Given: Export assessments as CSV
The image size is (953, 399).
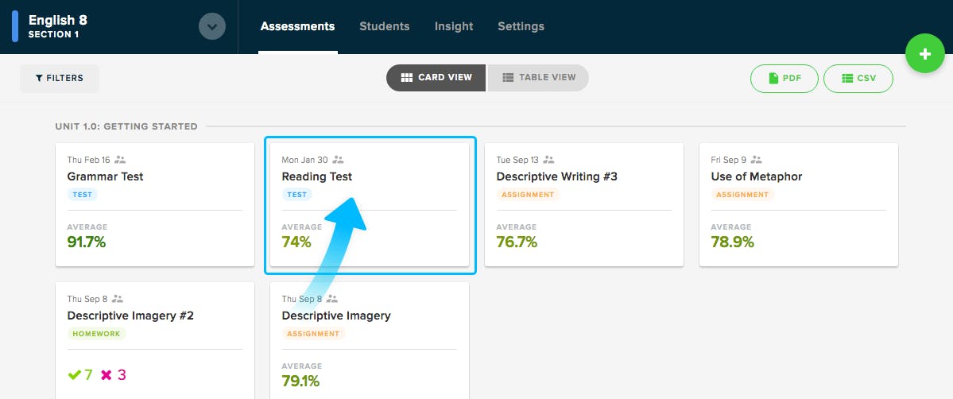Looking at the screenshot, I should (x=858, y=79).
